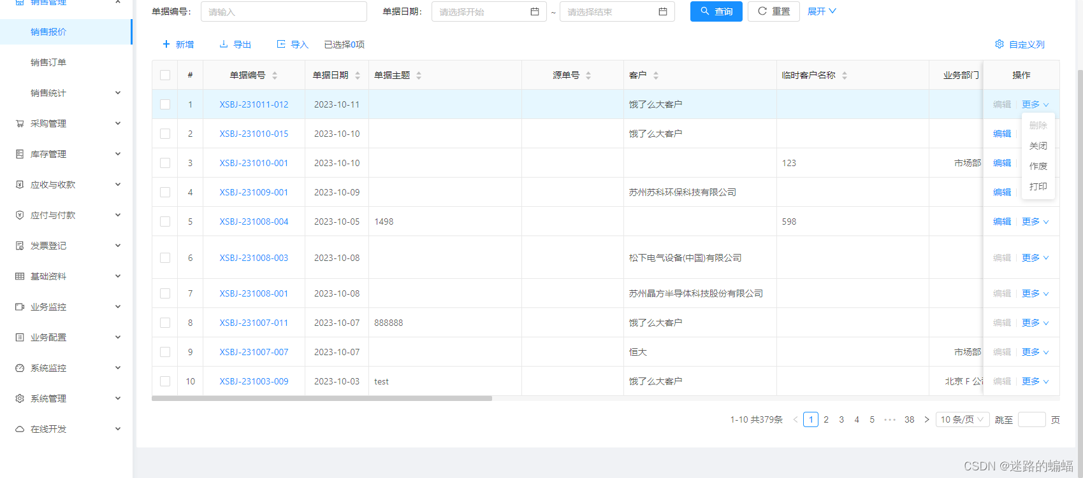The image size is (1083, 478).
Task: Check the row for XSBJ-231008-004
Action: pos(165,221)
